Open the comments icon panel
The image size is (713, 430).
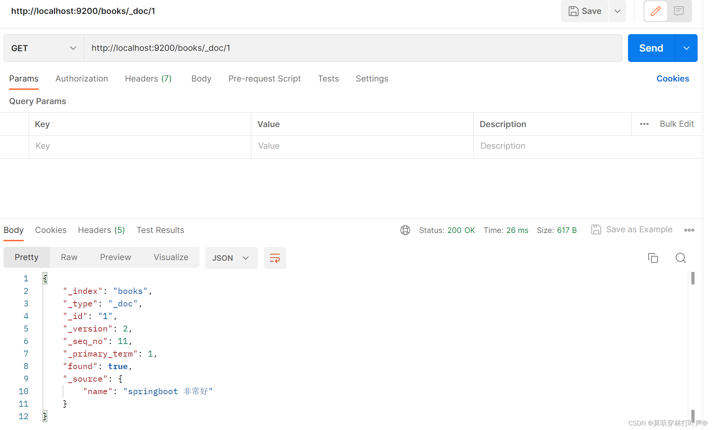pos(678,11)
